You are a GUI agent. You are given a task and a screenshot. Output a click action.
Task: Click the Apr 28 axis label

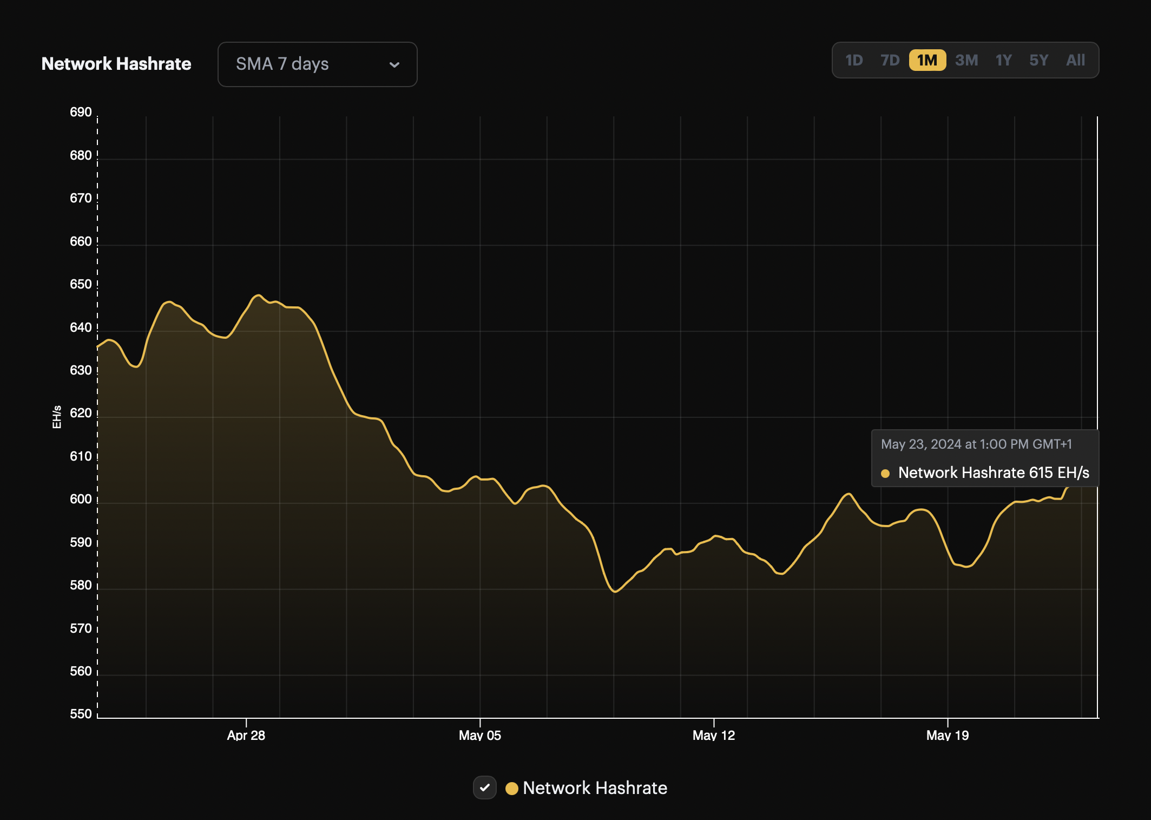click(x=246, y=735)
